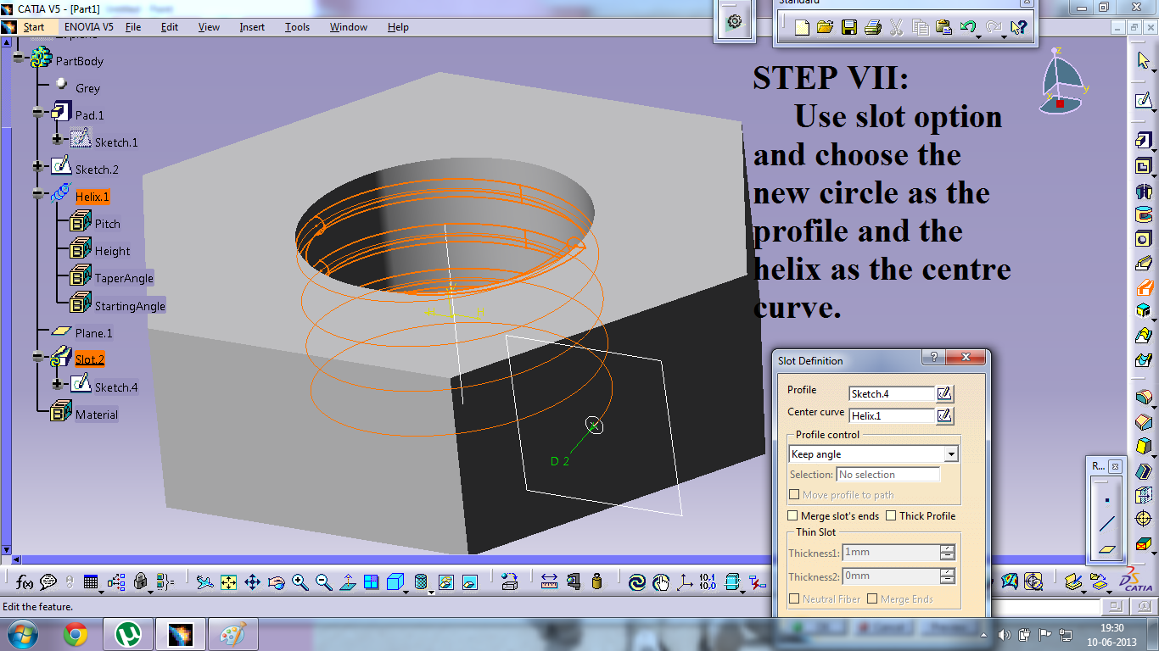Open the Edit menu

point(170,27)
